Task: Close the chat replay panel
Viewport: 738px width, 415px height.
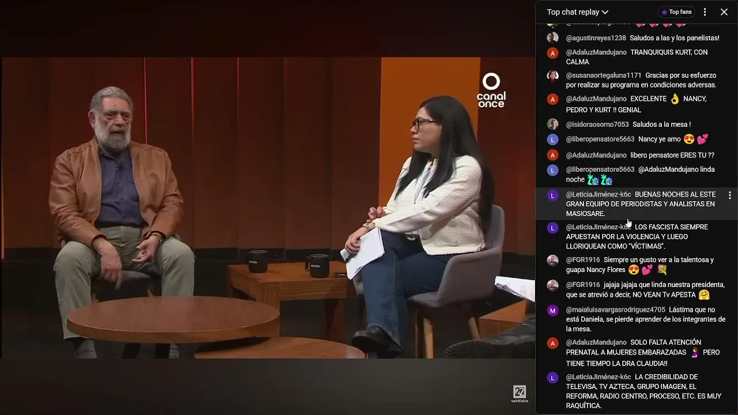Action: pyautogui.click(x=724, y=12)
